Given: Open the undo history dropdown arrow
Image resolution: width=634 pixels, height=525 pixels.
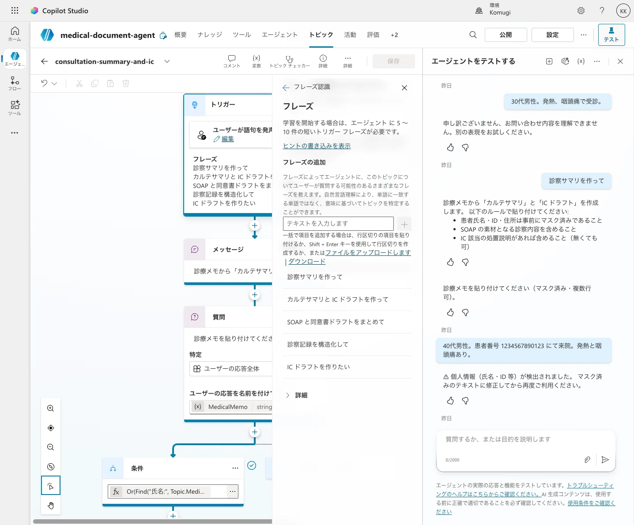Looking at the screenshot, I should coord(54,83).
